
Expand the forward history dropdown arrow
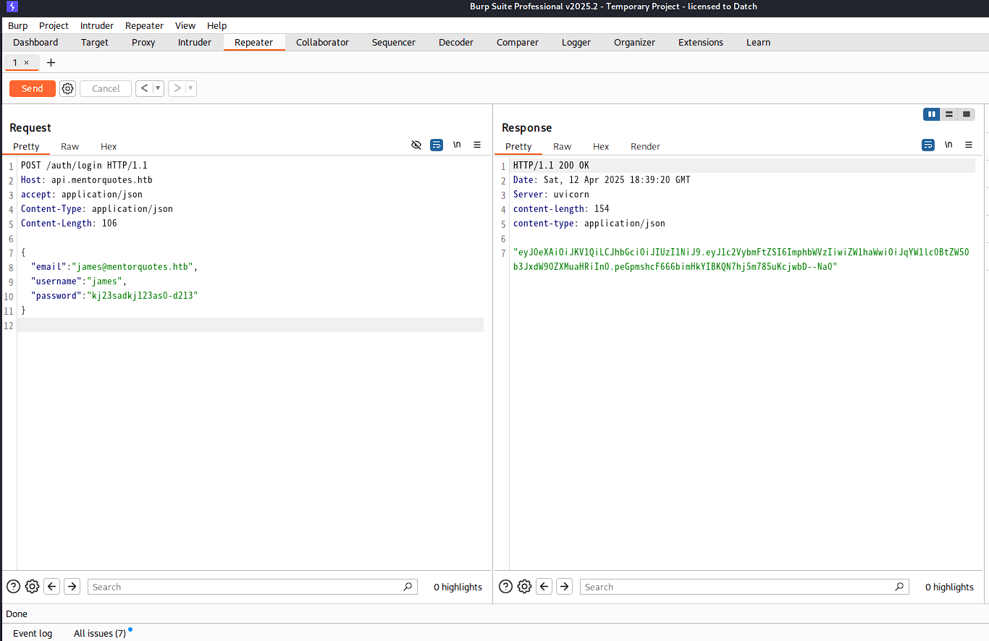191,88
